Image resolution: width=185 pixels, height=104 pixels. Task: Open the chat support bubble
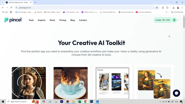[176, 93]
